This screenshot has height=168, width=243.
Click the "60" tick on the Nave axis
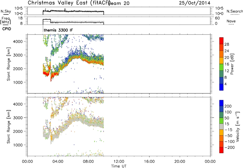click(x=217, y=18)
